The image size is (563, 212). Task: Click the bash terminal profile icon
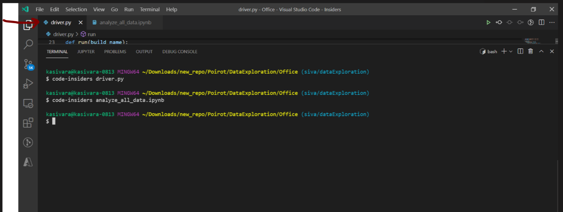[482, 51]
